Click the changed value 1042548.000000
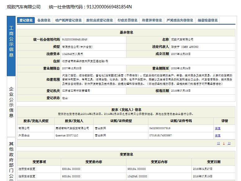 (x=137, y=176)
